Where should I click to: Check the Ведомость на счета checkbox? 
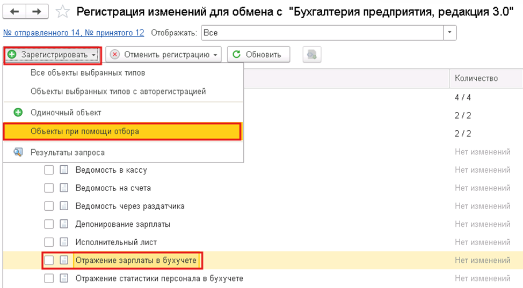[x=49, y=188]
